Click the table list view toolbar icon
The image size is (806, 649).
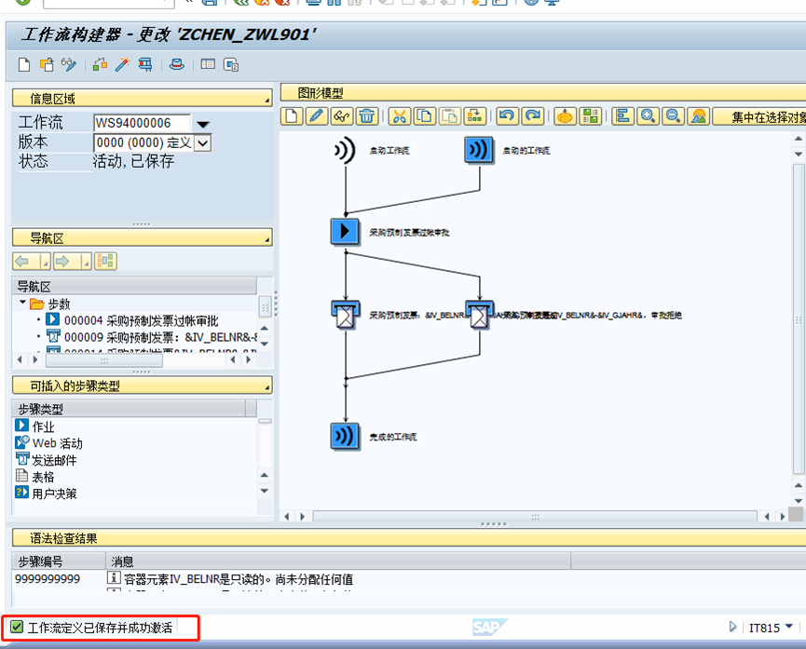tap(208, 65)
